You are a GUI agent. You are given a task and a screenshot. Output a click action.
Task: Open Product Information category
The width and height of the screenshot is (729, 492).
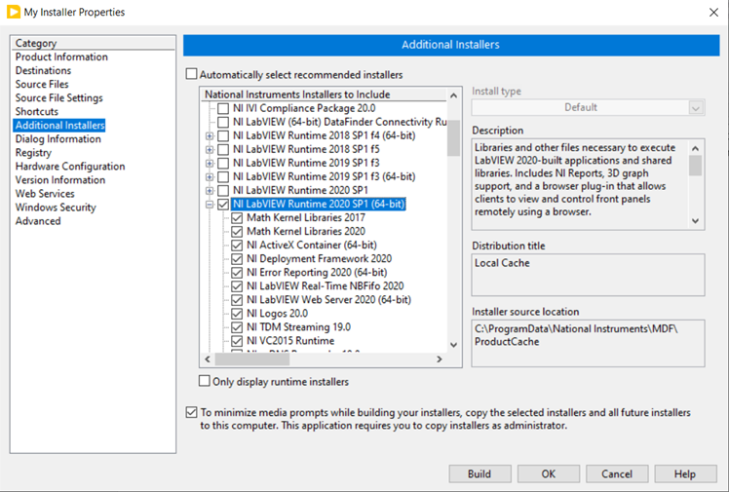coord(61,57)
